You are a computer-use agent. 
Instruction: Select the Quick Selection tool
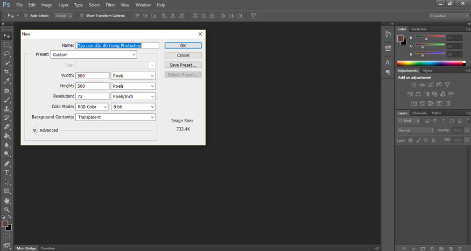coord(6,63)
